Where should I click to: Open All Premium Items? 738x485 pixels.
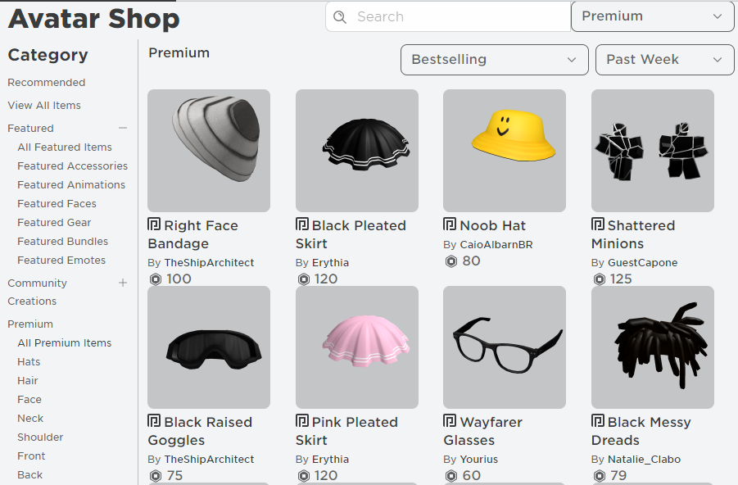tap(65, 343)
